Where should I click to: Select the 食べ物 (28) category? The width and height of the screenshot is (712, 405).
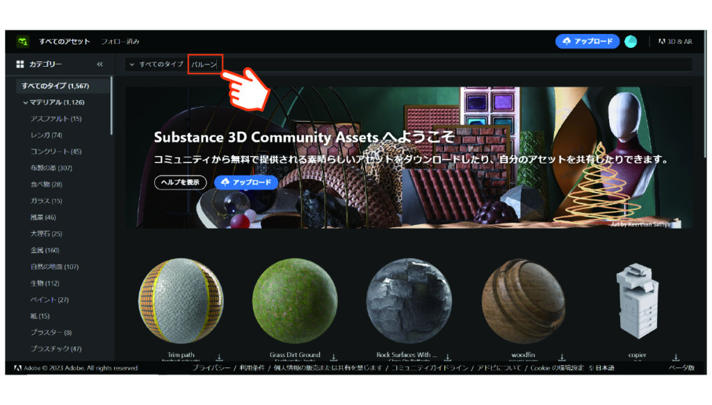47,185
